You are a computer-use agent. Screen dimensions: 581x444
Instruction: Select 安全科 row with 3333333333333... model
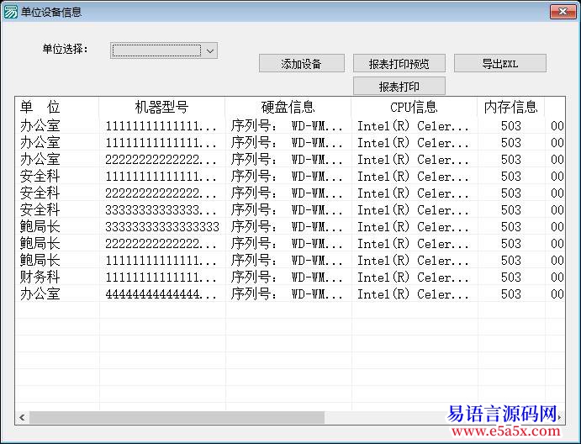coord(290,209)
